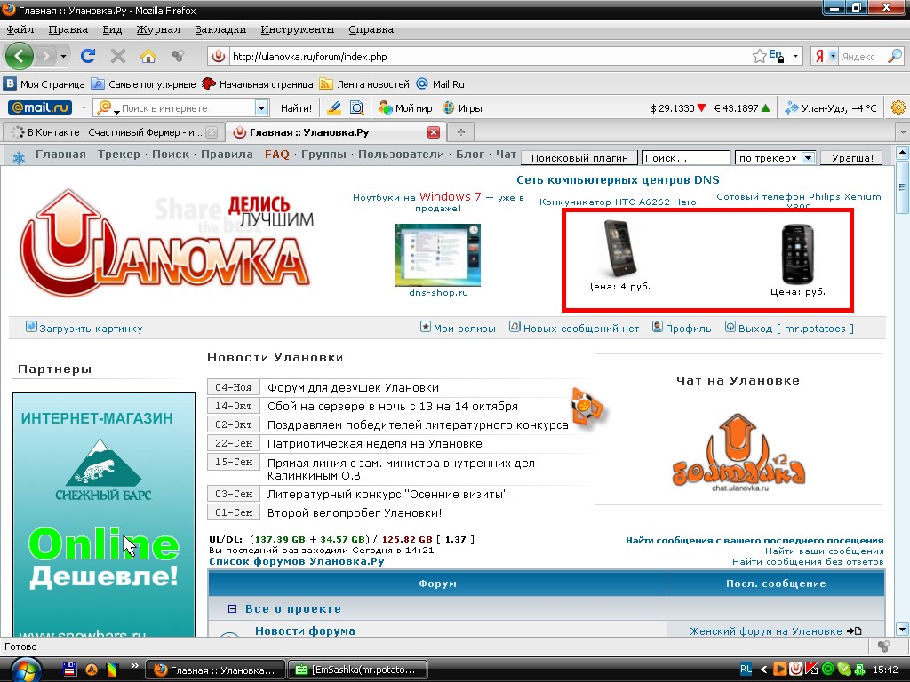
Task: Open news item 'Второй велопробег Улановки!'
Action: point(355,512)
